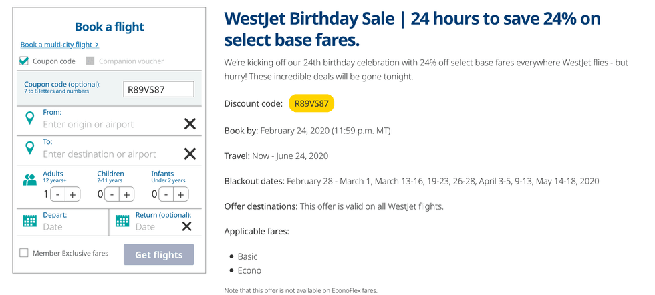Screen dimensions: 655x295
Task: Click the destination location pin icon
Action: (29, 148)
